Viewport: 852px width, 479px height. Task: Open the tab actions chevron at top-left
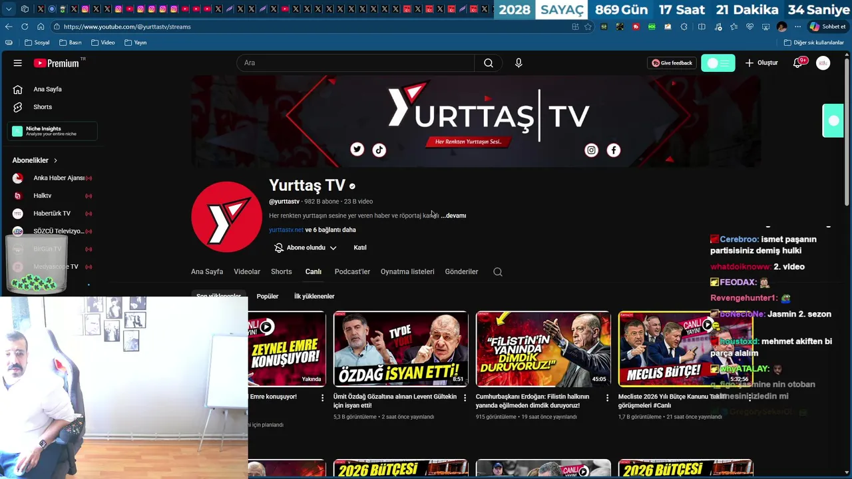9,9
